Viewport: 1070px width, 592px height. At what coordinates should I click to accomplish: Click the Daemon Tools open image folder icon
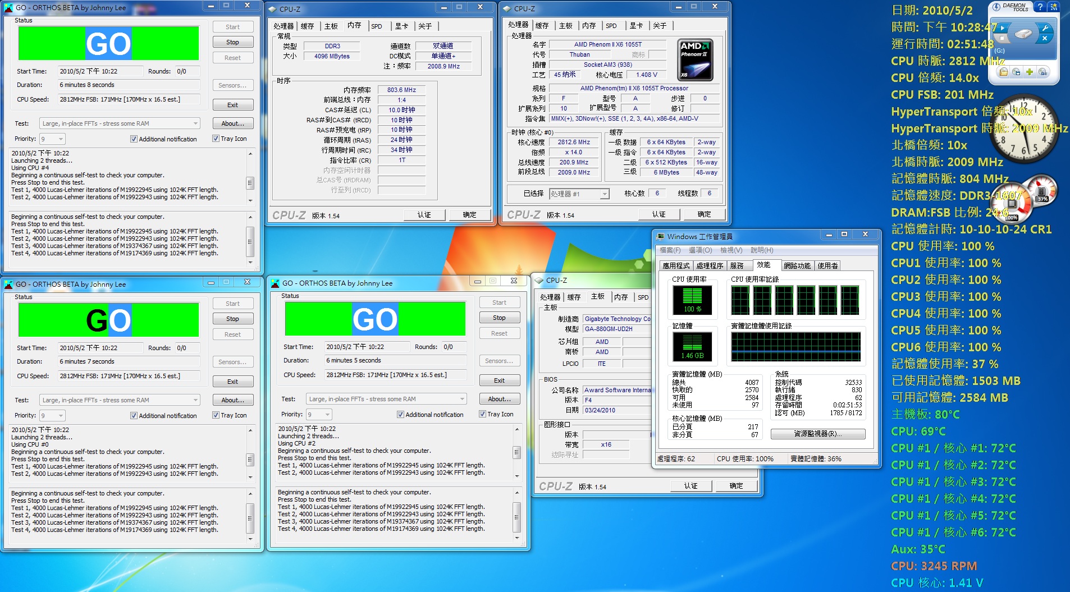1003,72
